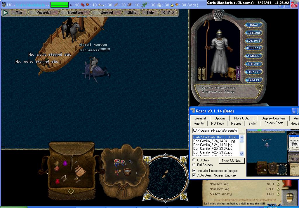Select the red spellbook in the backpack
Image resolution: width=299 pixels, height=208 pixels.
click(57, 169)
